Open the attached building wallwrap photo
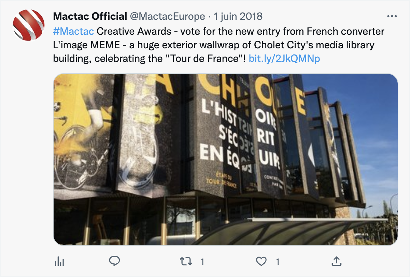Image resolution: width=411 pixels, height=277 pixels. pos(225,159)
